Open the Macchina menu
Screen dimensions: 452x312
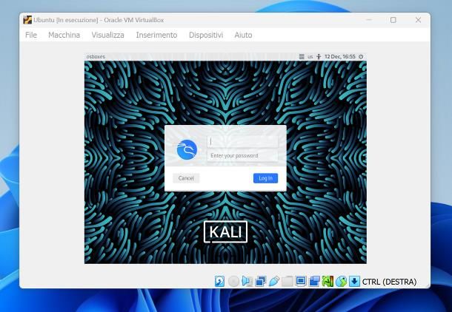[64, 35]
